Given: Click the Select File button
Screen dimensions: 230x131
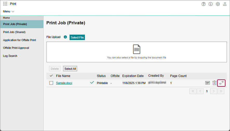Looking at the screenshot, I should tap(77, 37).
